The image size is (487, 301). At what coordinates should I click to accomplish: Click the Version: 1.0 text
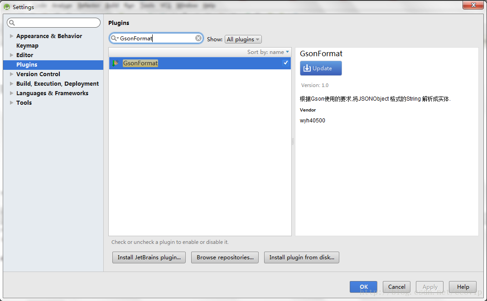[x=314, y=85]
